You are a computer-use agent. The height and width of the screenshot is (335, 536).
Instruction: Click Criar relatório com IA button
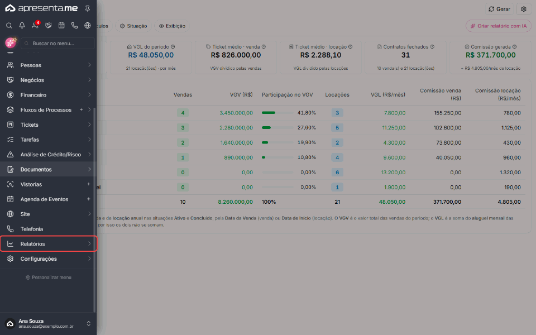pyautogui.click(x=499, y=26)
